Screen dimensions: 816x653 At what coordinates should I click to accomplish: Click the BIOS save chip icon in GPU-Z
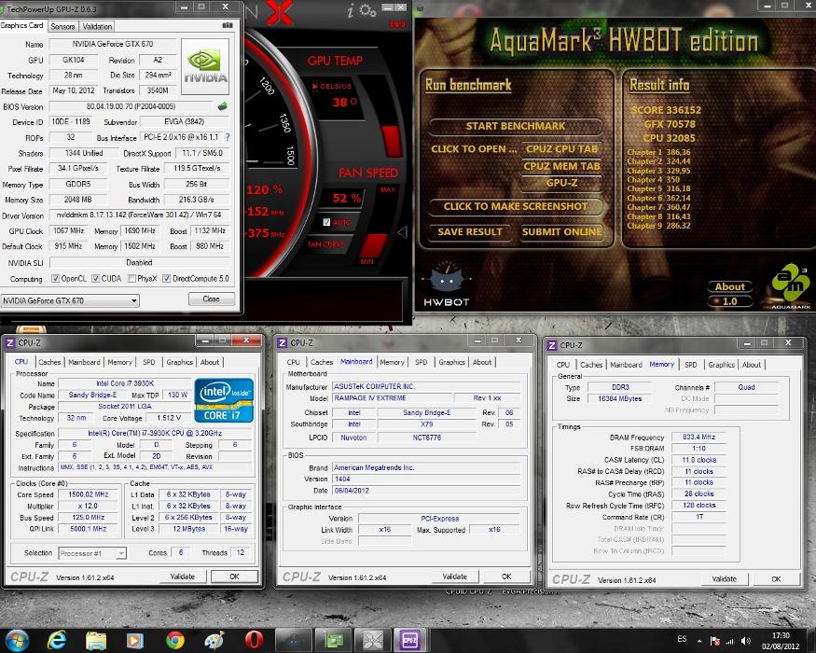coord(223,106)
